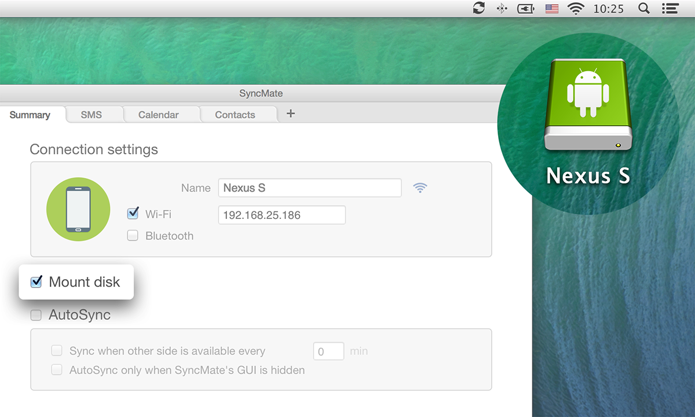The image size is (695, 417).
Task: Click the Connection settings heading
Action: [94, 149]
